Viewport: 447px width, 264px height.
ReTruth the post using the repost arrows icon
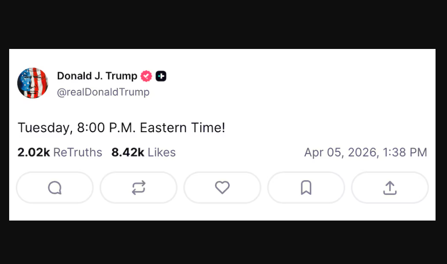(138, 188)
